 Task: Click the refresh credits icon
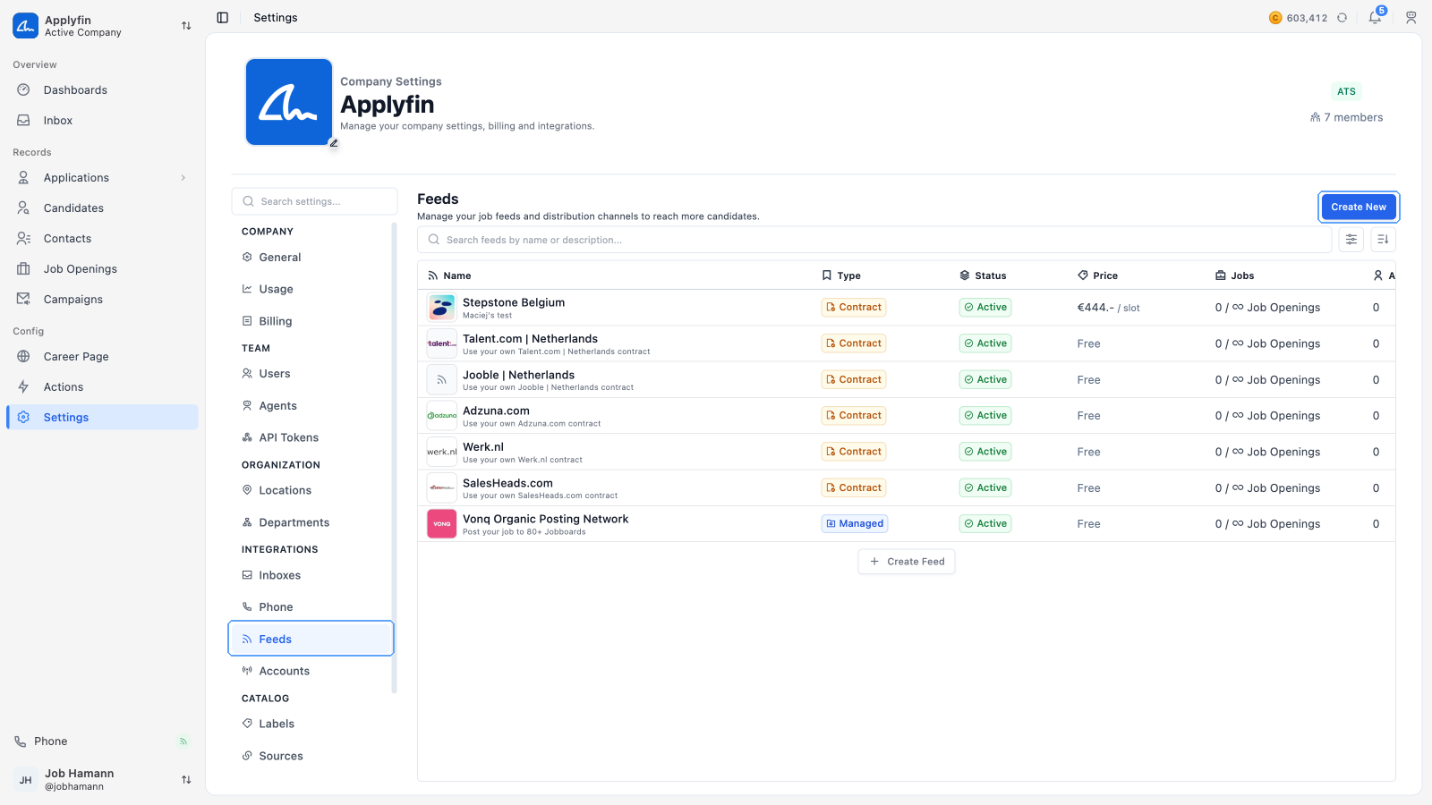click(x=1342, y=18)
